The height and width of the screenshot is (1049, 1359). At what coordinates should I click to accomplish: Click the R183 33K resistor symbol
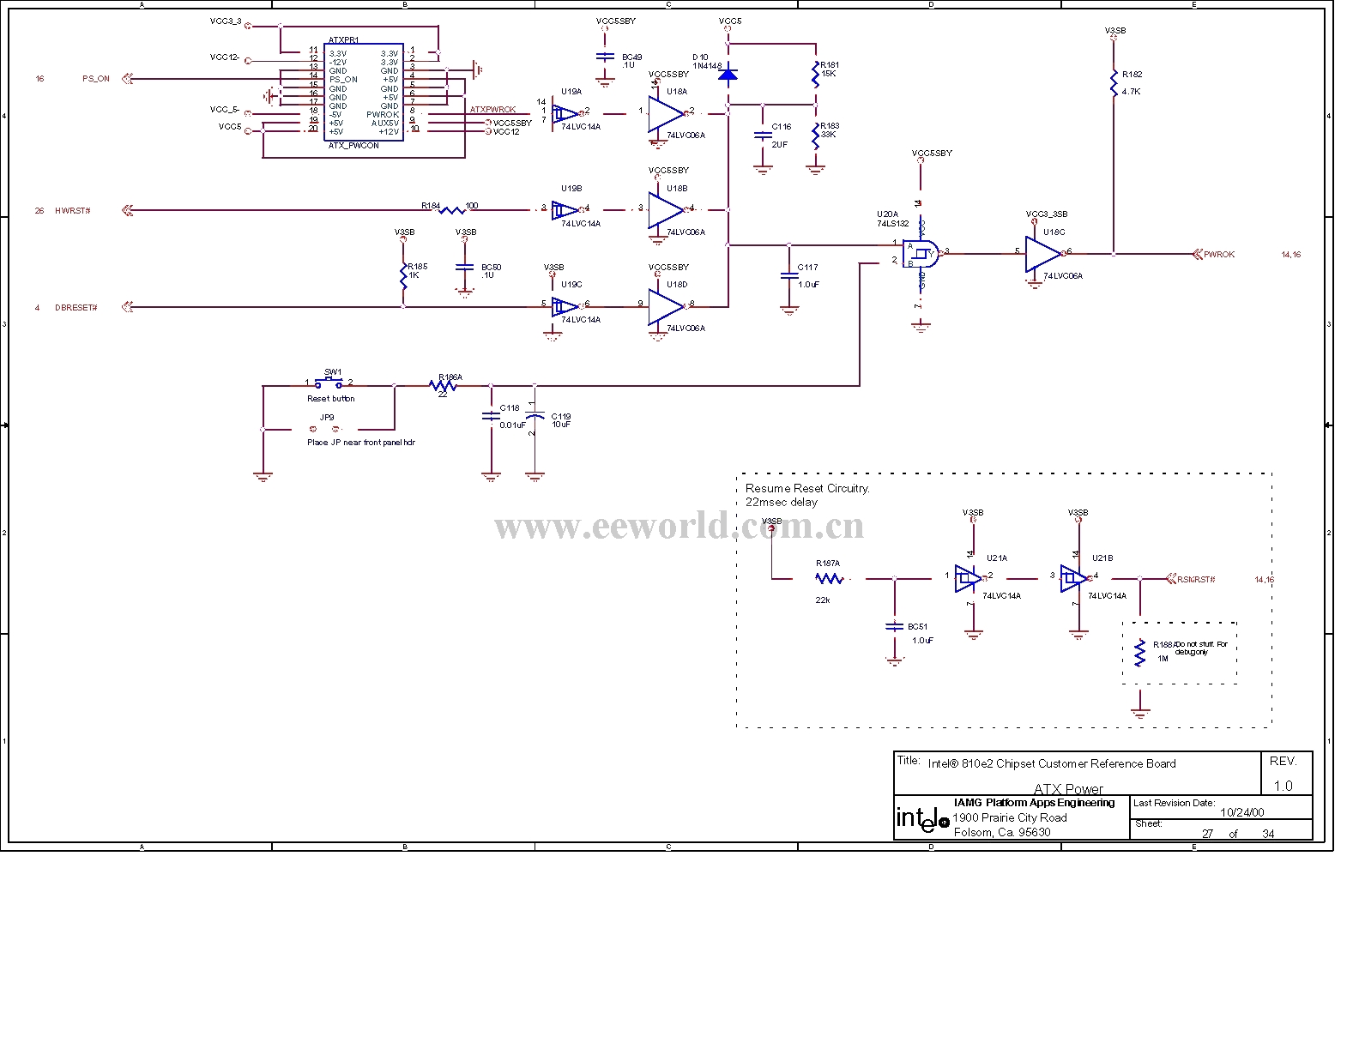816,136
